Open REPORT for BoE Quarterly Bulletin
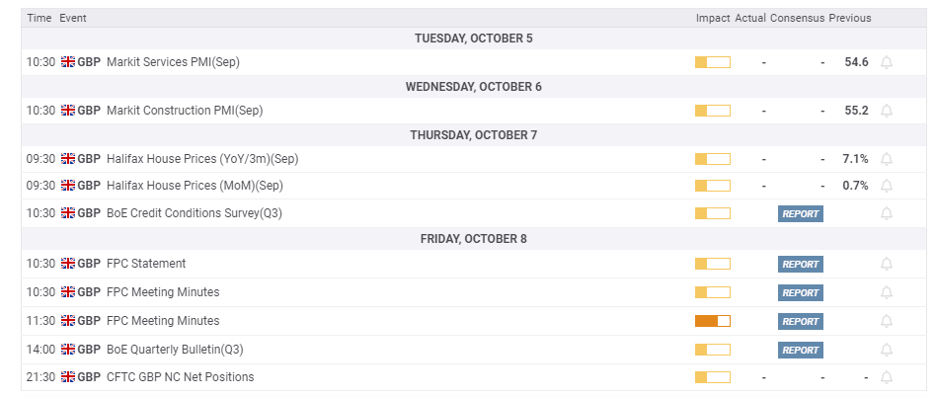Viewport: 936px width, 397px height. click(800, 350)
